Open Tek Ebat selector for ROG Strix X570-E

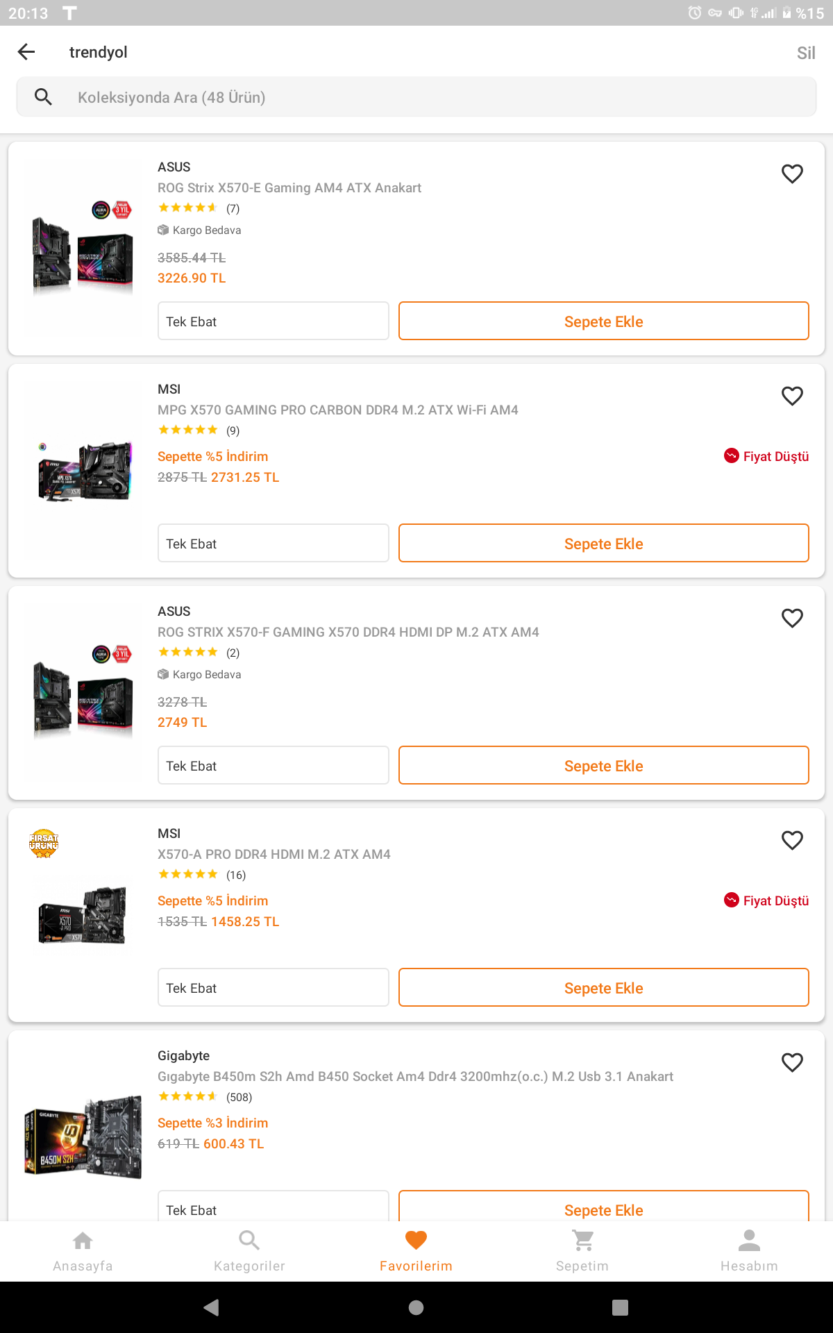click(273, 321)
